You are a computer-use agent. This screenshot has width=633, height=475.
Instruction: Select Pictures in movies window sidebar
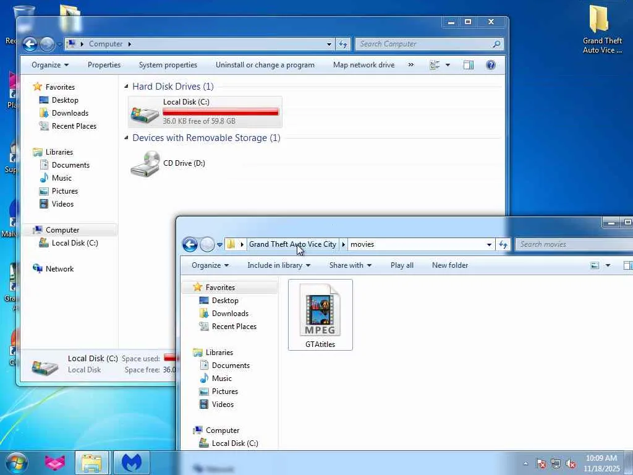225,392
